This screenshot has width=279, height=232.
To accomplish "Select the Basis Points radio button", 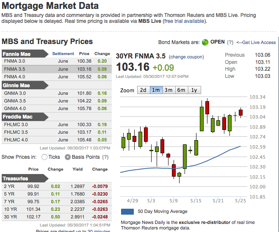I will pos(68,157).
